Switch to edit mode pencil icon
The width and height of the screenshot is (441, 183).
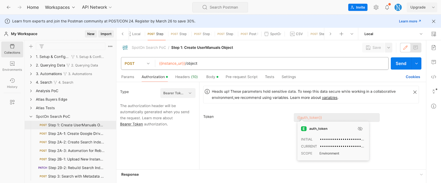tap(405, 48)
